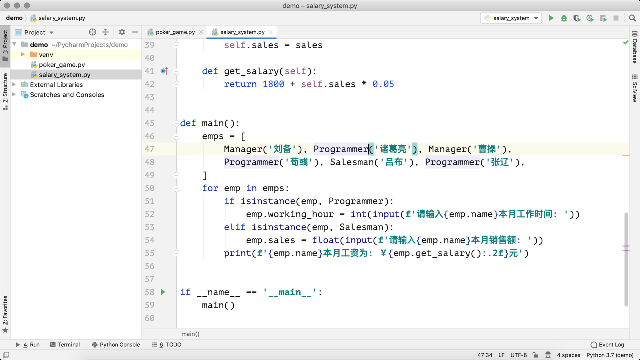Toggle the breakpoint on line 41
The image size is (640, 360).
[163, 71]
